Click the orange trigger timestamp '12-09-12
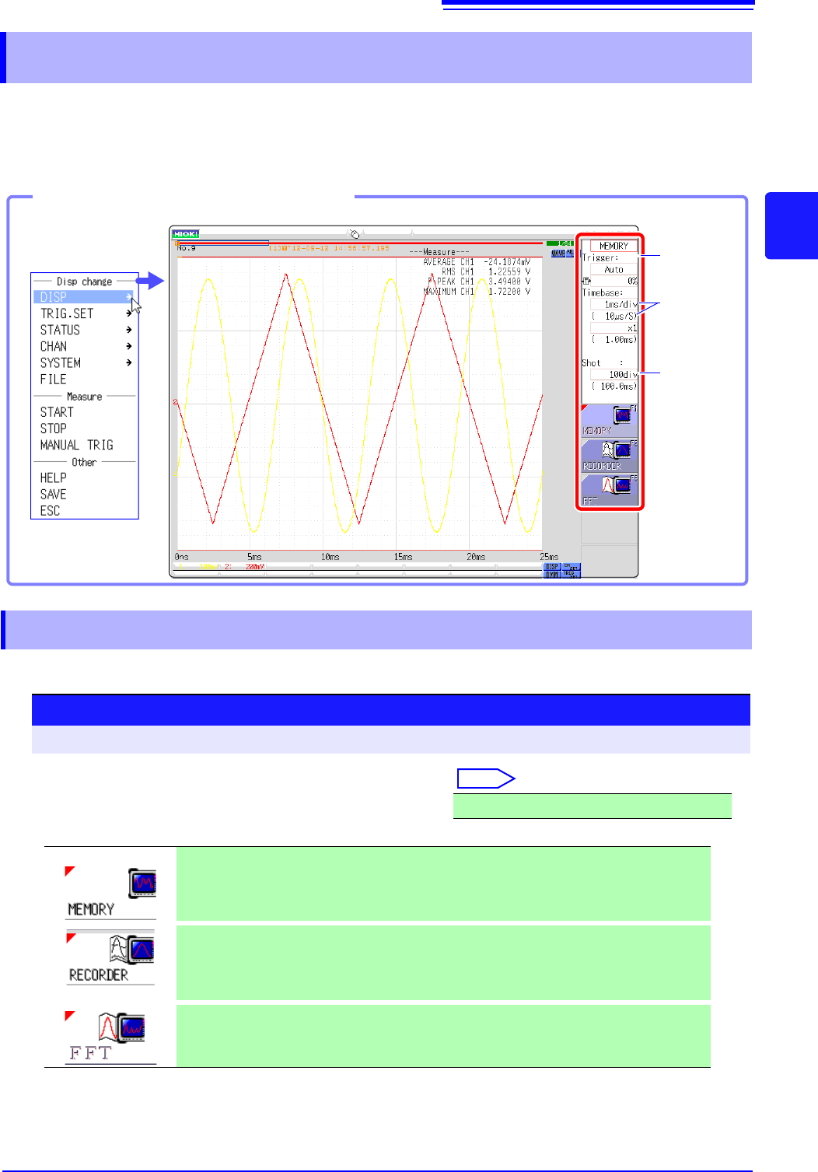The height and width of the screenshot is (1172, 818). coord(329,248)
